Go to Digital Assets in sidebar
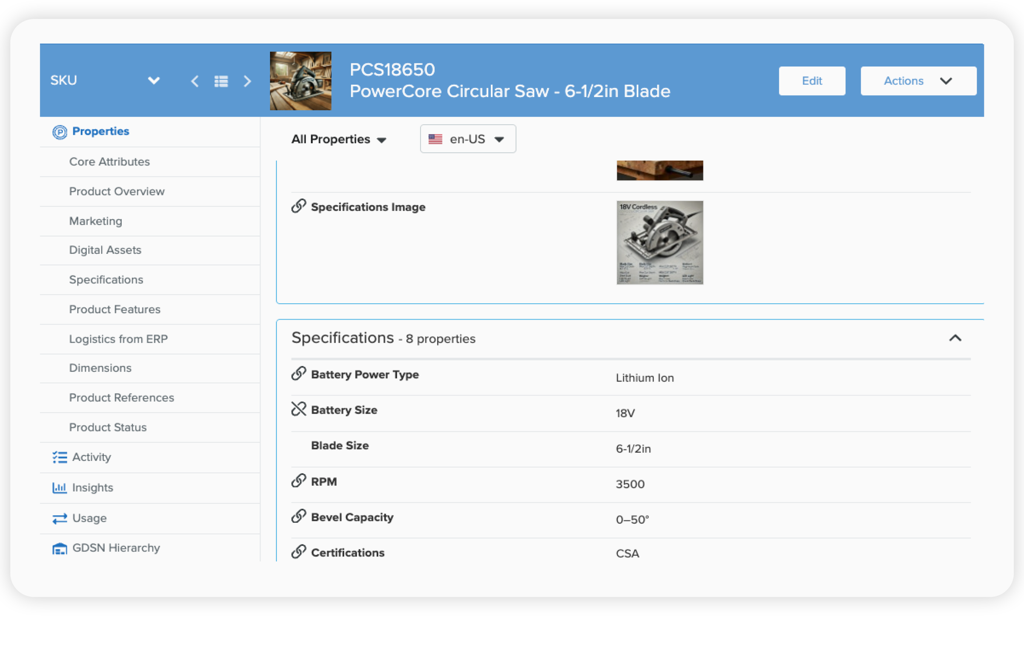1024x669 pixels. tap(105, 250)
